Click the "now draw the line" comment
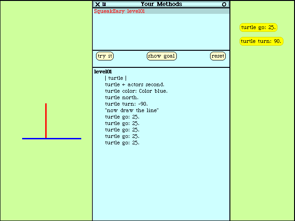Viewport: 295px width, 221px height. (x=132, y=110)
